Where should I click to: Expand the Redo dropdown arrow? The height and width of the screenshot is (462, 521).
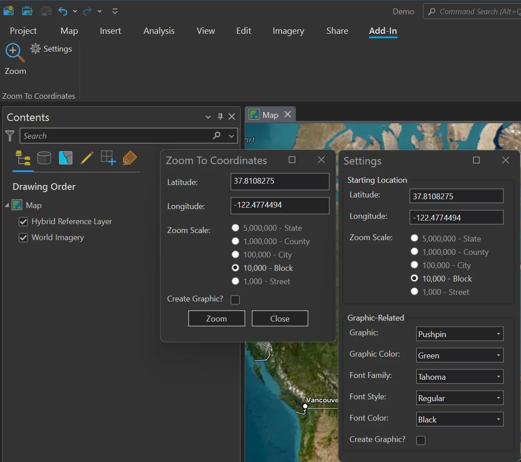point(99,11)
